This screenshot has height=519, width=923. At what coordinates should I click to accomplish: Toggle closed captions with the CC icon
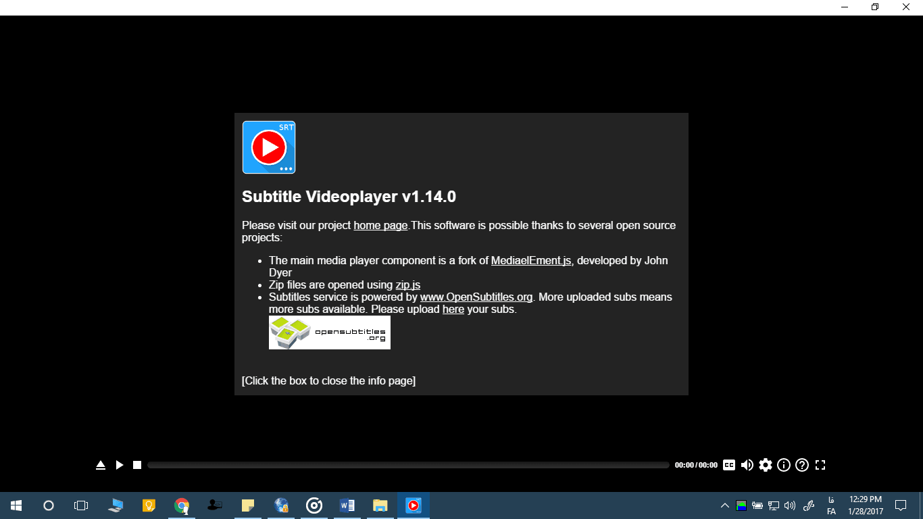coord(728,465)
